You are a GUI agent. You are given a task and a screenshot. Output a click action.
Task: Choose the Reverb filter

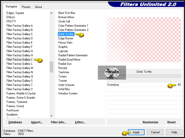click(63, 68)
